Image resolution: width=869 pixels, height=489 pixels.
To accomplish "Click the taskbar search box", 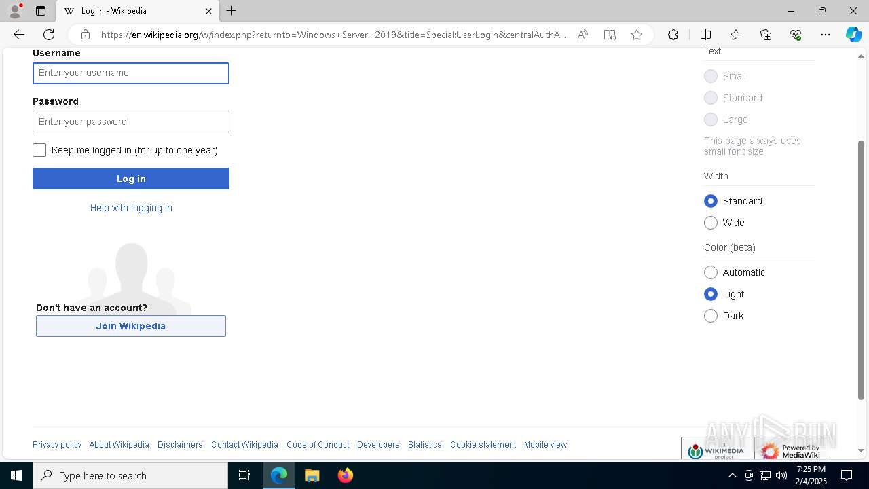I will [130, 475].
